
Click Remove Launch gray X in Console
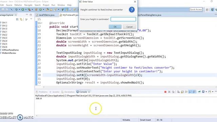pyautogui.click(x=169, y=92)
